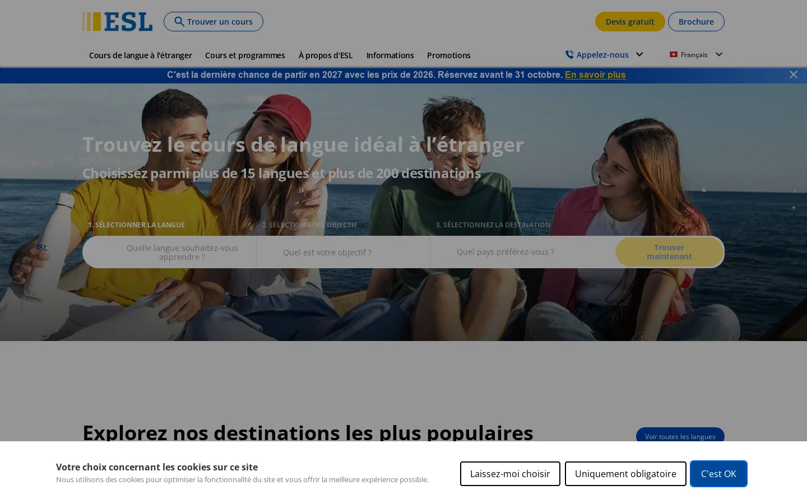Choose Laissez-moi choisir for cookies
This screenshot has width=807, height=504.
(x=510, y=474)
